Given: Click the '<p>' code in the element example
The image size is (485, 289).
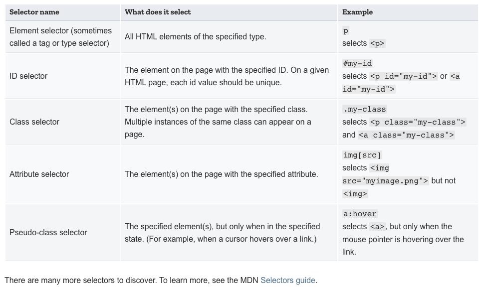Looking at the screenshot, I should tap(377, 43).
